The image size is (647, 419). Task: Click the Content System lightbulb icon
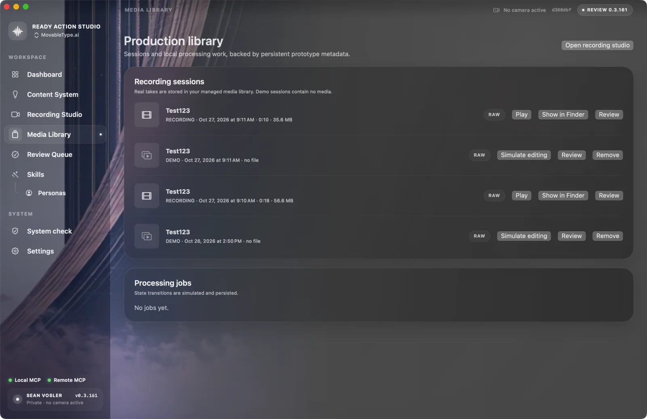(x=15, y=95)
